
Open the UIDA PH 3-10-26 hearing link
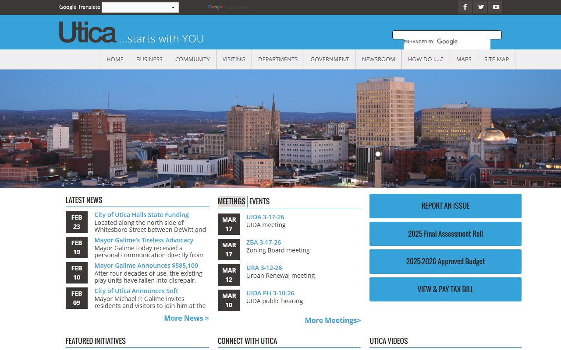coord(270,293)
